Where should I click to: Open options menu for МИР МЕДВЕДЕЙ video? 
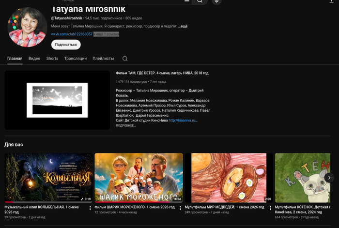pos(270,208)
